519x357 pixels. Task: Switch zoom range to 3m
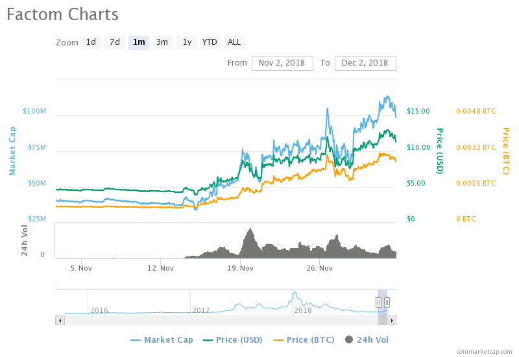(162, 42)
